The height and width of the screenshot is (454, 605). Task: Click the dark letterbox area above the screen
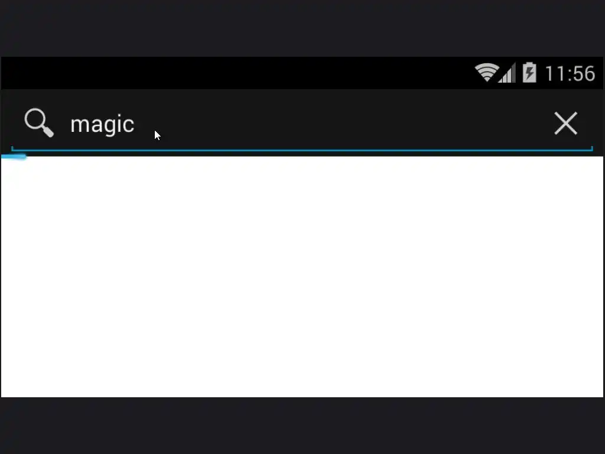302,28
